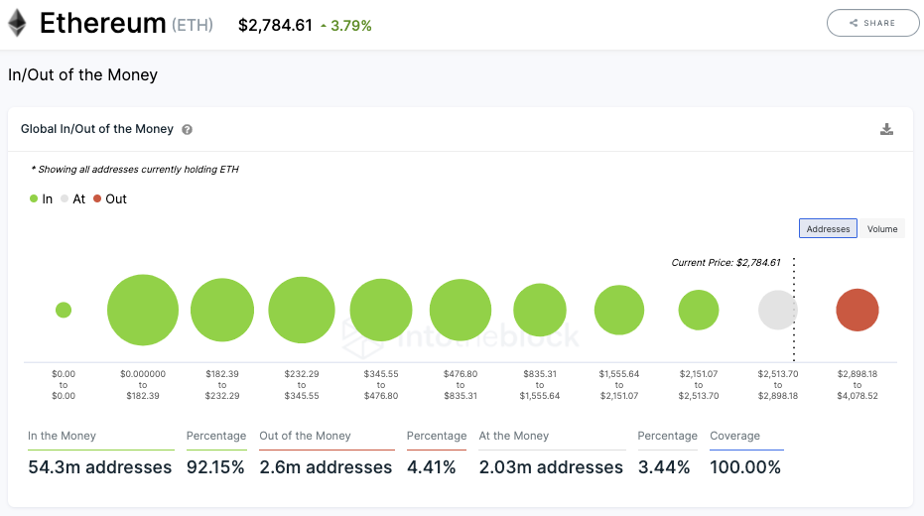This screenshot has width=924, height=516.
Task: Click the 92.15% percentage value
Action: pos(215,467)
